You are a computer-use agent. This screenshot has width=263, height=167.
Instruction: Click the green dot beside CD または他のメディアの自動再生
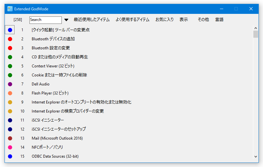point(10,57)
